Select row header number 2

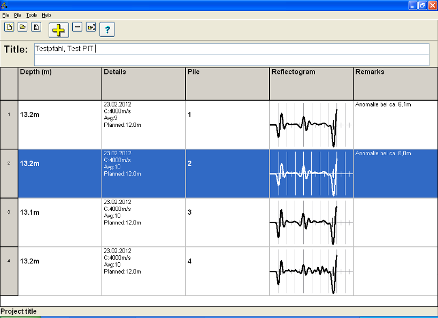pyautogui.click(x=9, y=173)
